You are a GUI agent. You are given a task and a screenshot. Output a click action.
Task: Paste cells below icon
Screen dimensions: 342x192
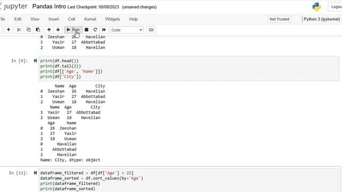point(38,30)
